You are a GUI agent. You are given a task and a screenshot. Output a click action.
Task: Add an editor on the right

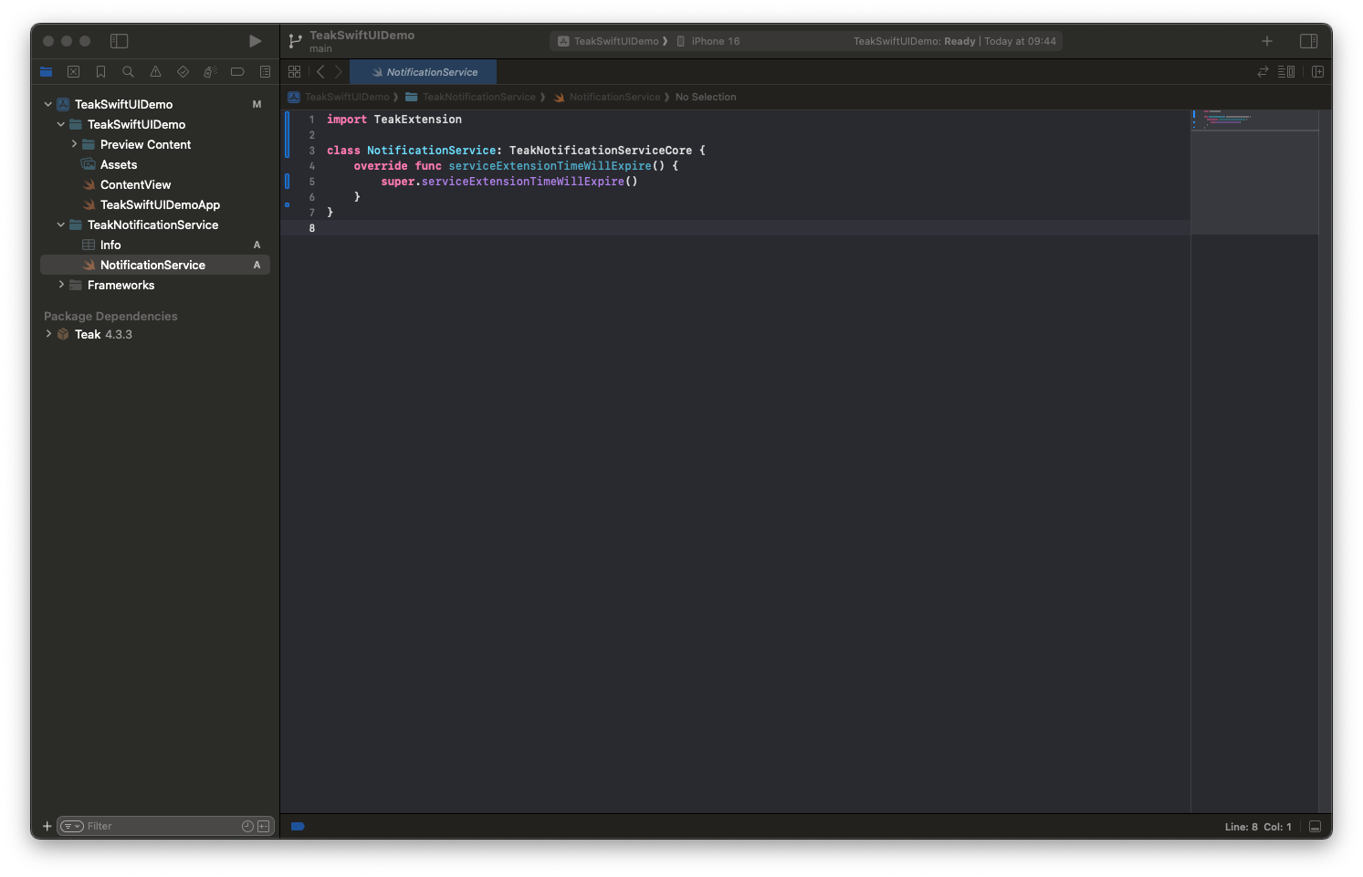click(x=1317, y=72)
